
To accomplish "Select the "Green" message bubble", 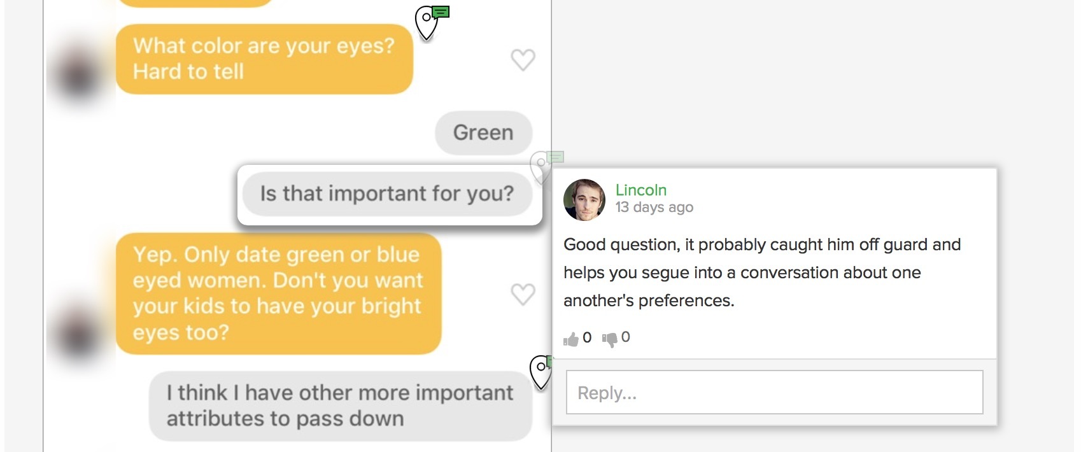I will (x=483, y=132).
